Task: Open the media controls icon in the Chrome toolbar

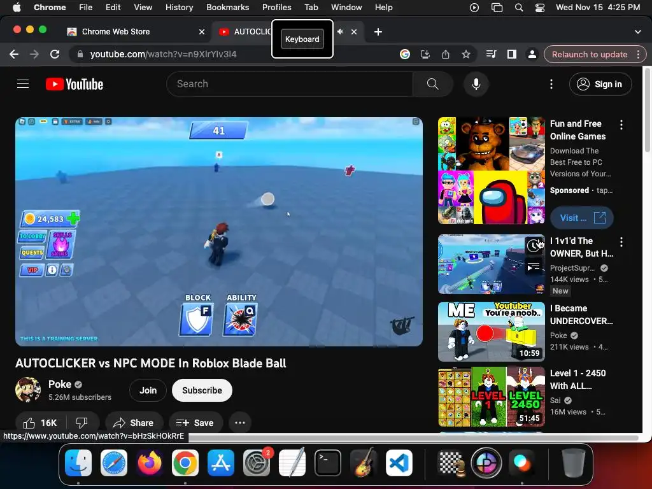Action: click(491, 54)
